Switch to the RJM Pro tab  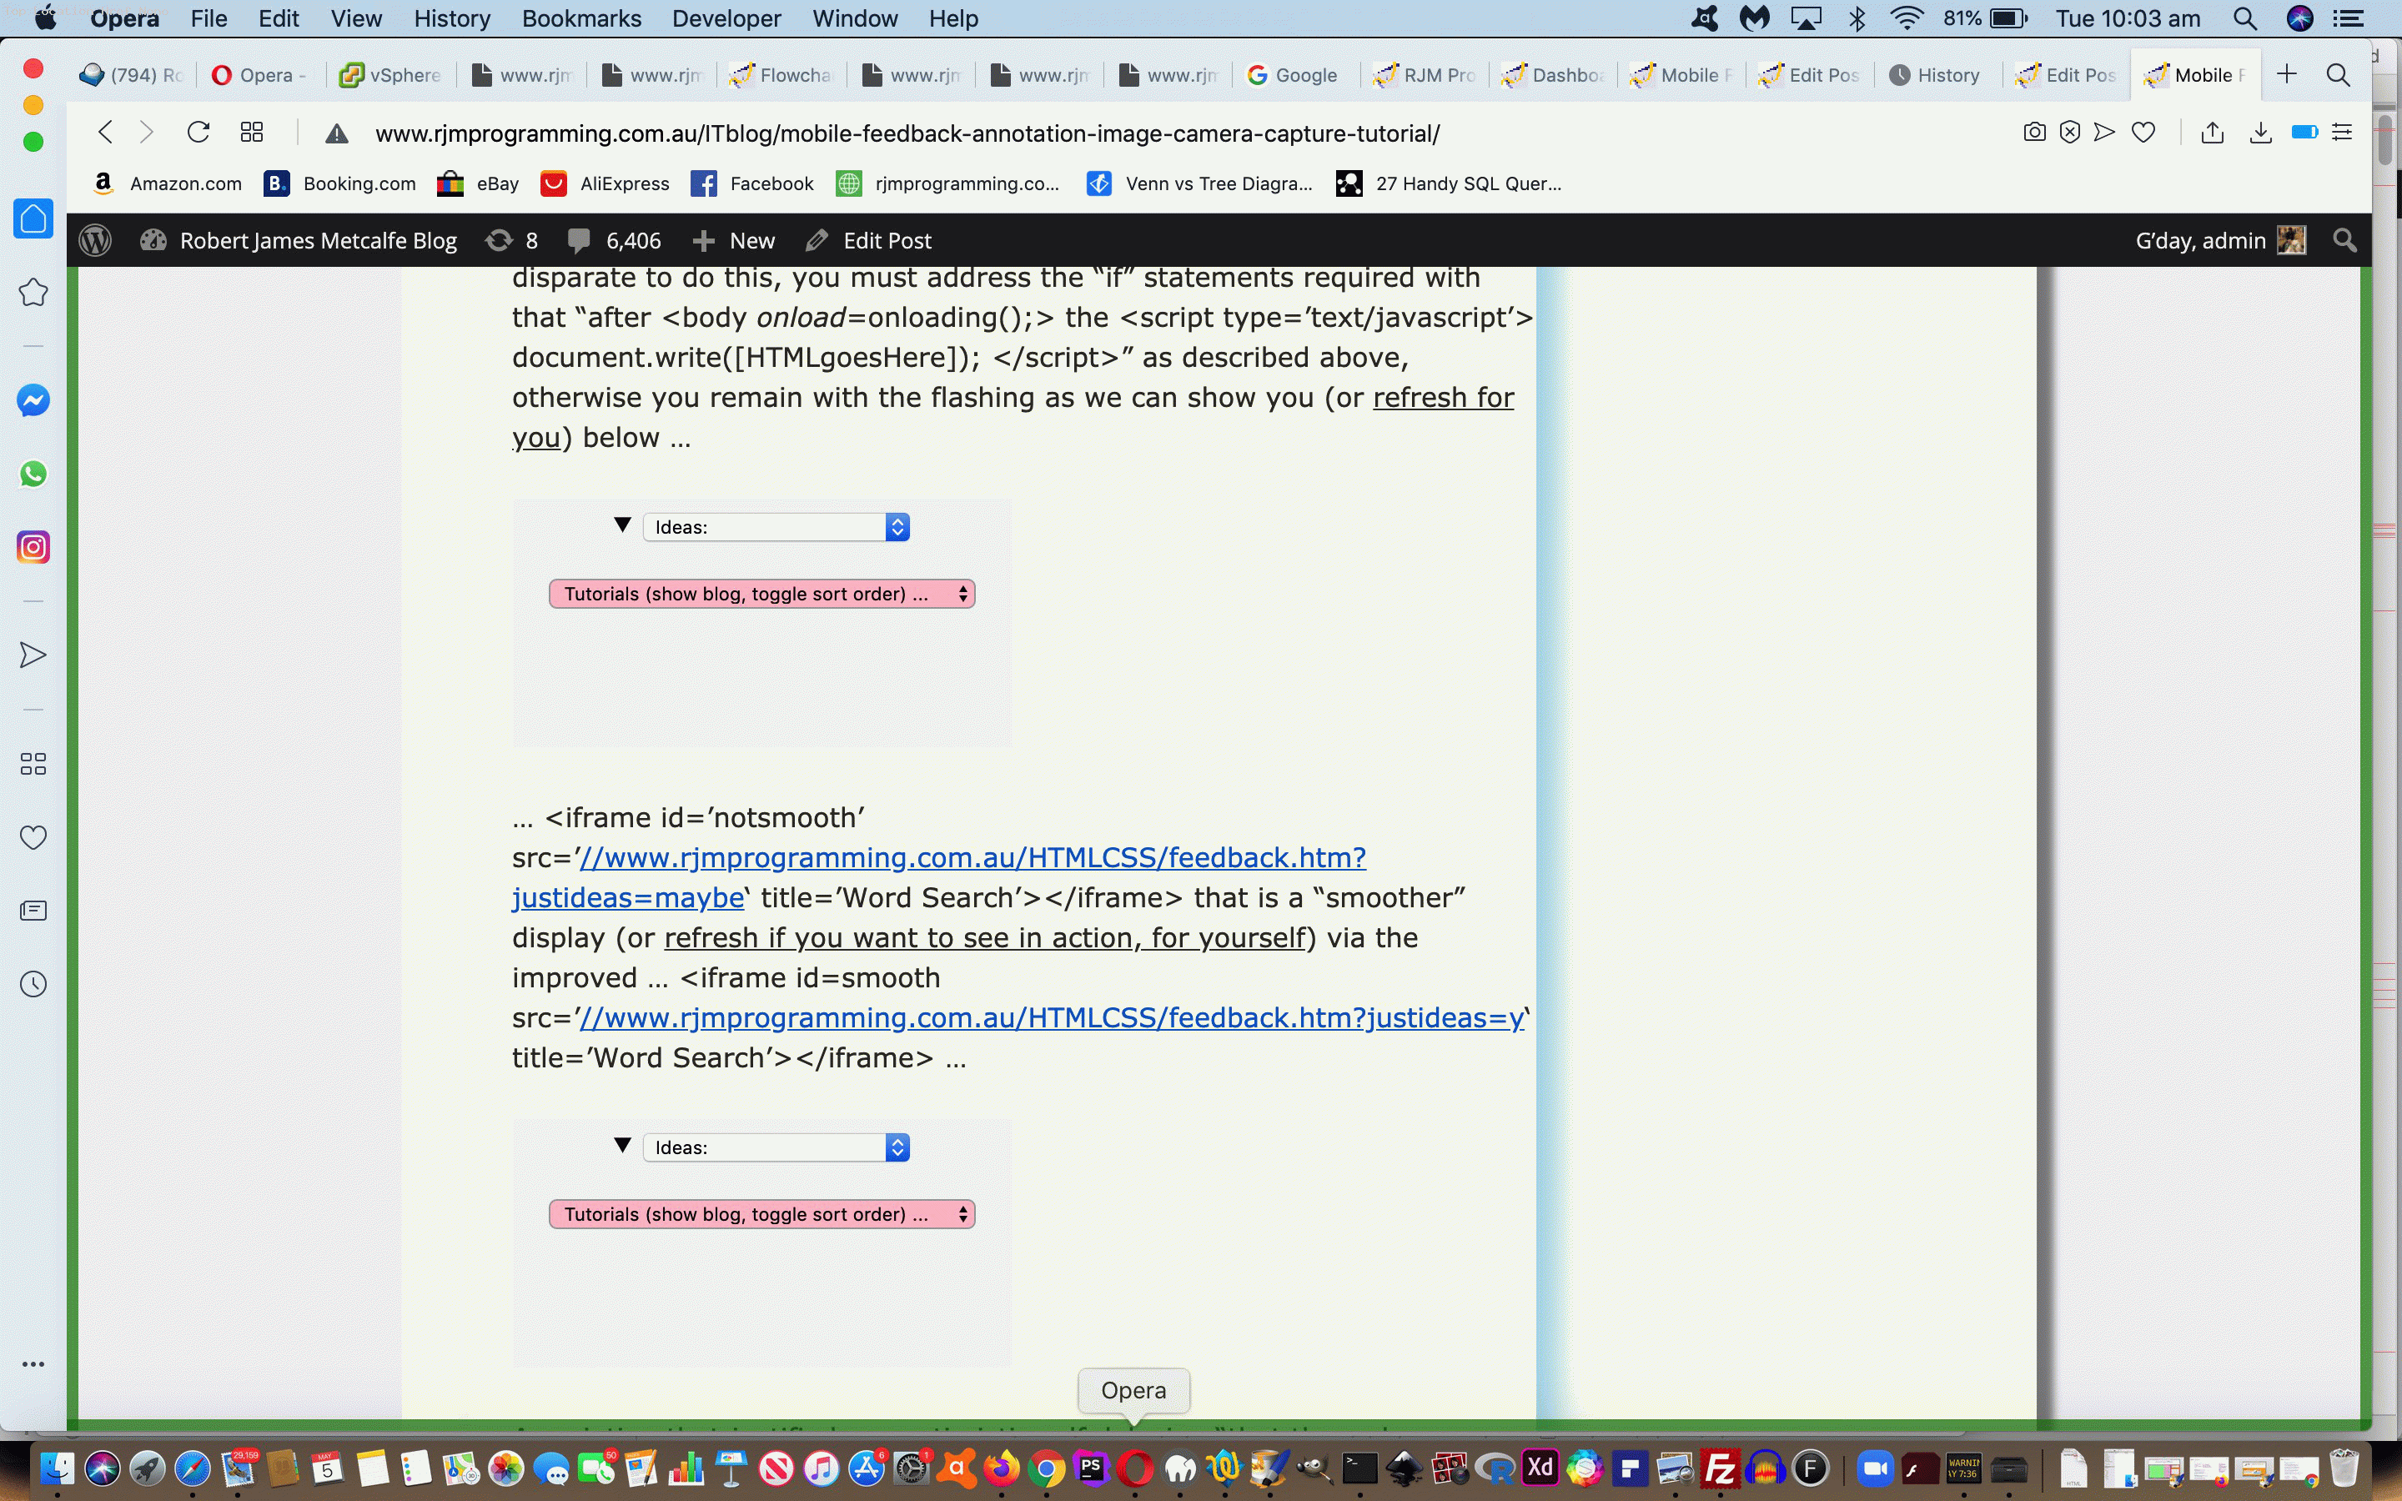(1425, 74)
